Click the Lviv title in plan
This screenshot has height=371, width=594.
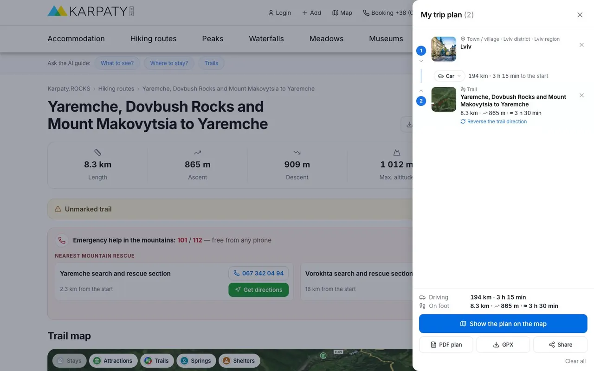466,46
